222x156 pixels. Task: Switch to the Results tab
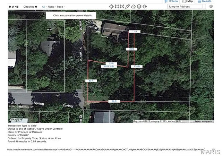click(x=204, y=1)
